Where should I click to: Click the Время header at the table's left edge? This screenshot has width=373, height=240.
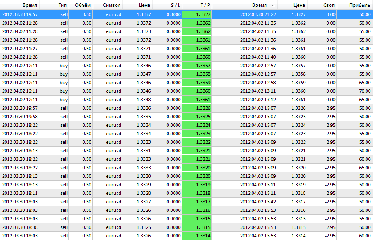(20, 5)
